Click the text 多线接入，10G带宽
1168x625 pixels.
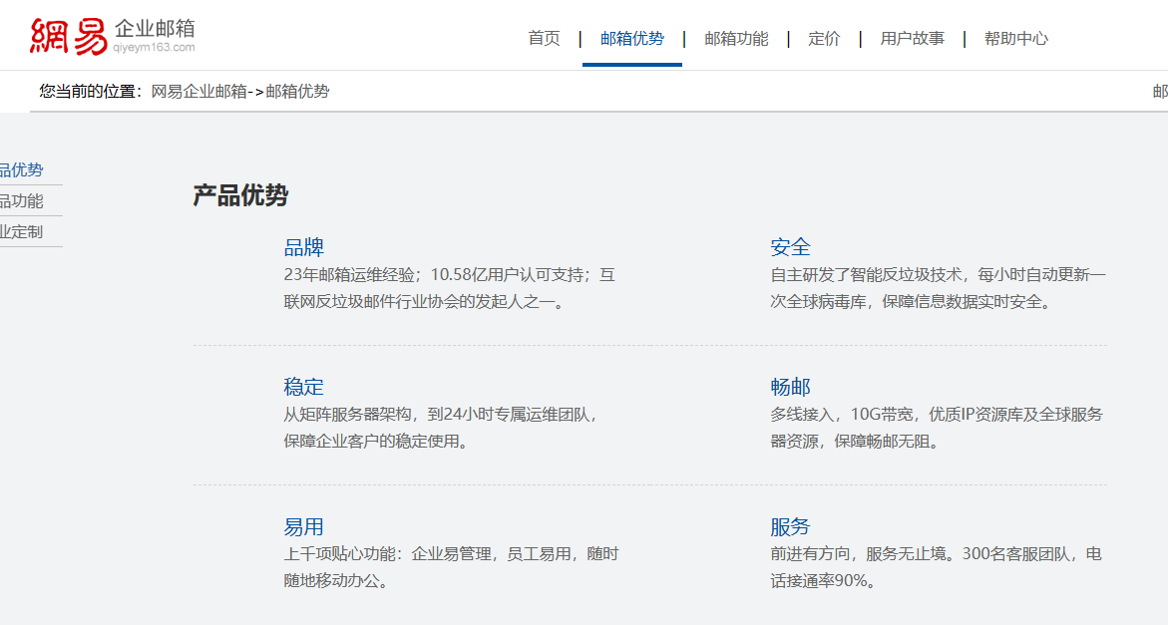[x=842, y=415]
